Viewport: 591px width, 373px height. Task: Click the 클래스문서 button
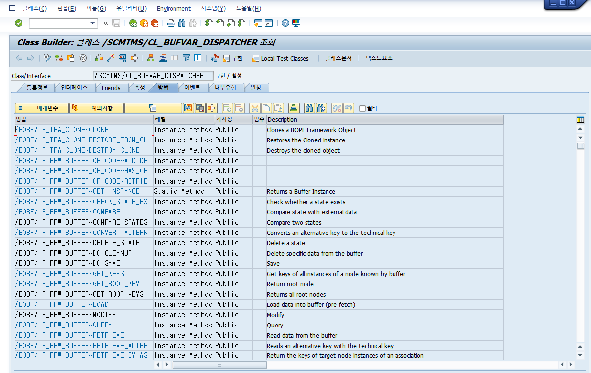338,58
